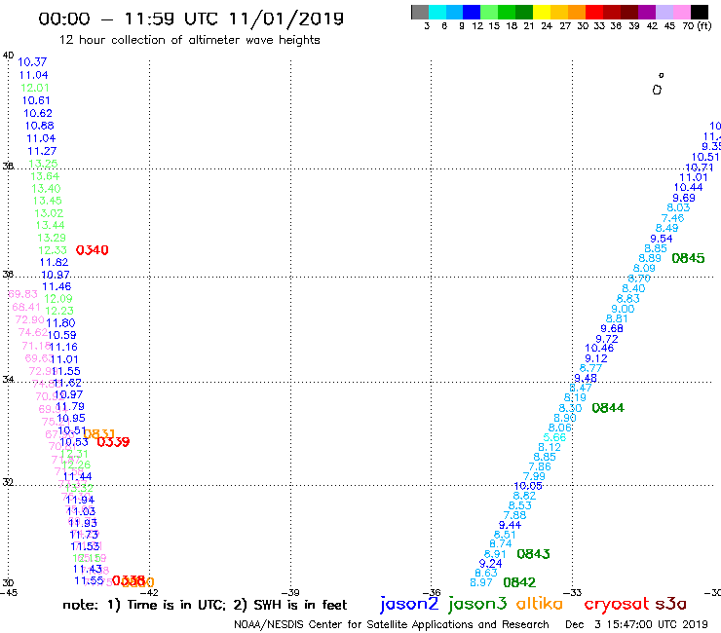Click the wave height value 10.37
The image size is (721, 633).
(32, 62)
